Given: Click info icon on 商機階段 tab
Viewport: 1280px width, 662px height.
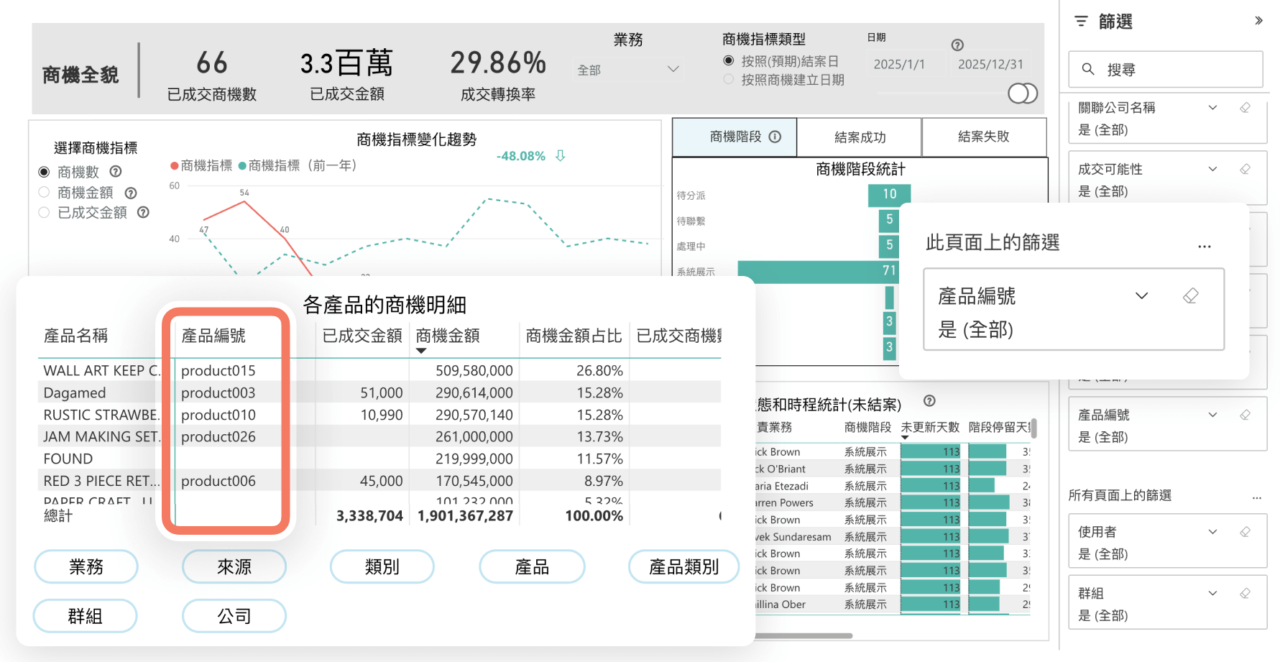Looking at the screenshot, I should coord(775,137).
